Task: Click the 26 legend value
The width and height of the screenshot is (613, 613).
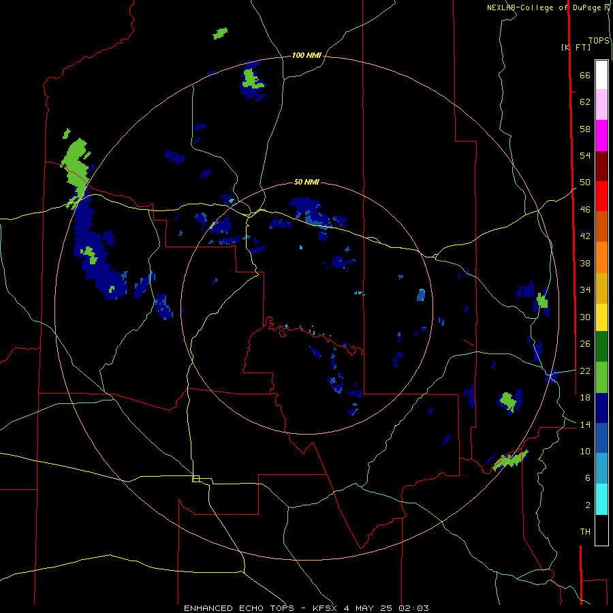Action: [x=585, y=344]
